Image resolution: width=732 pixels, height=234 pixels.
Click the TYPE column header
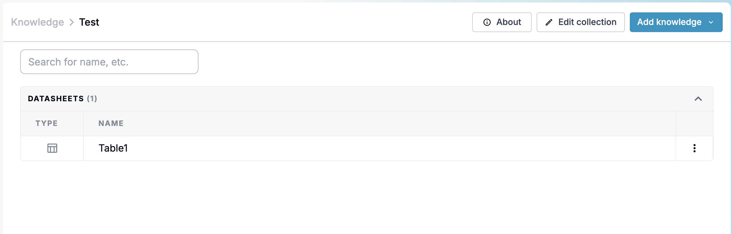coord(46,123)
